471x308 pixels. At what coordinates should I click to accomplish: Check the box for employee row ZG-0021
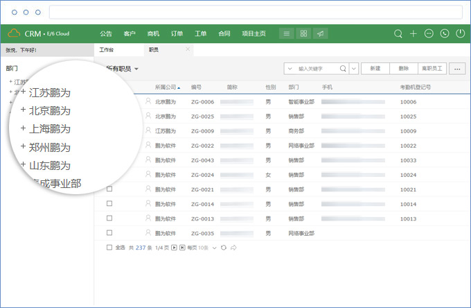point(109,189)
